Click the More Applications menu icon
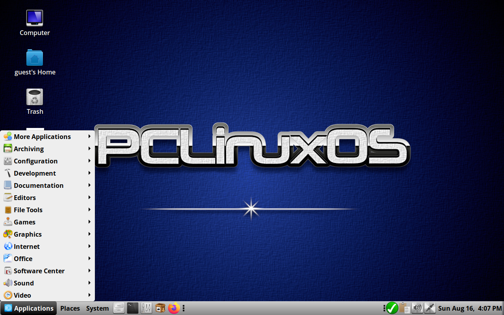 (x=7, y=137)
